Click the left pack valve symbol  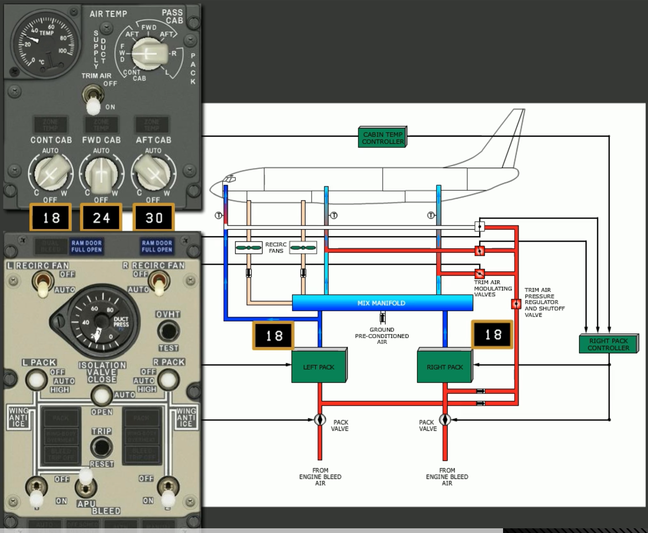(x=320, y=420)
